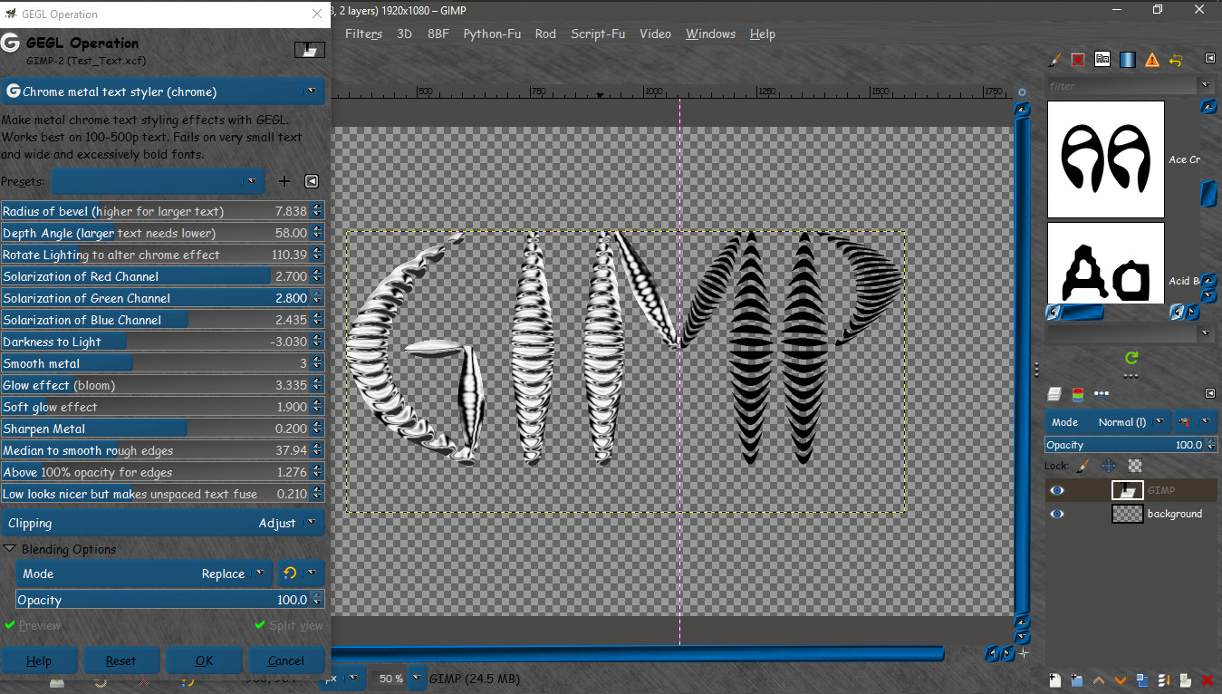Open the layer Mode Normal dropdown
1222x694 pixels.
click(1107, 422)
